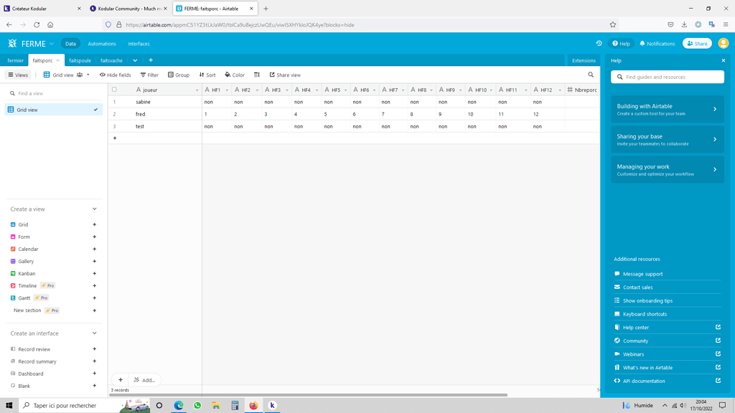Viewport: 735px width, 413px height.
Task: Open Help center external link icon
Action: (718, 327)
